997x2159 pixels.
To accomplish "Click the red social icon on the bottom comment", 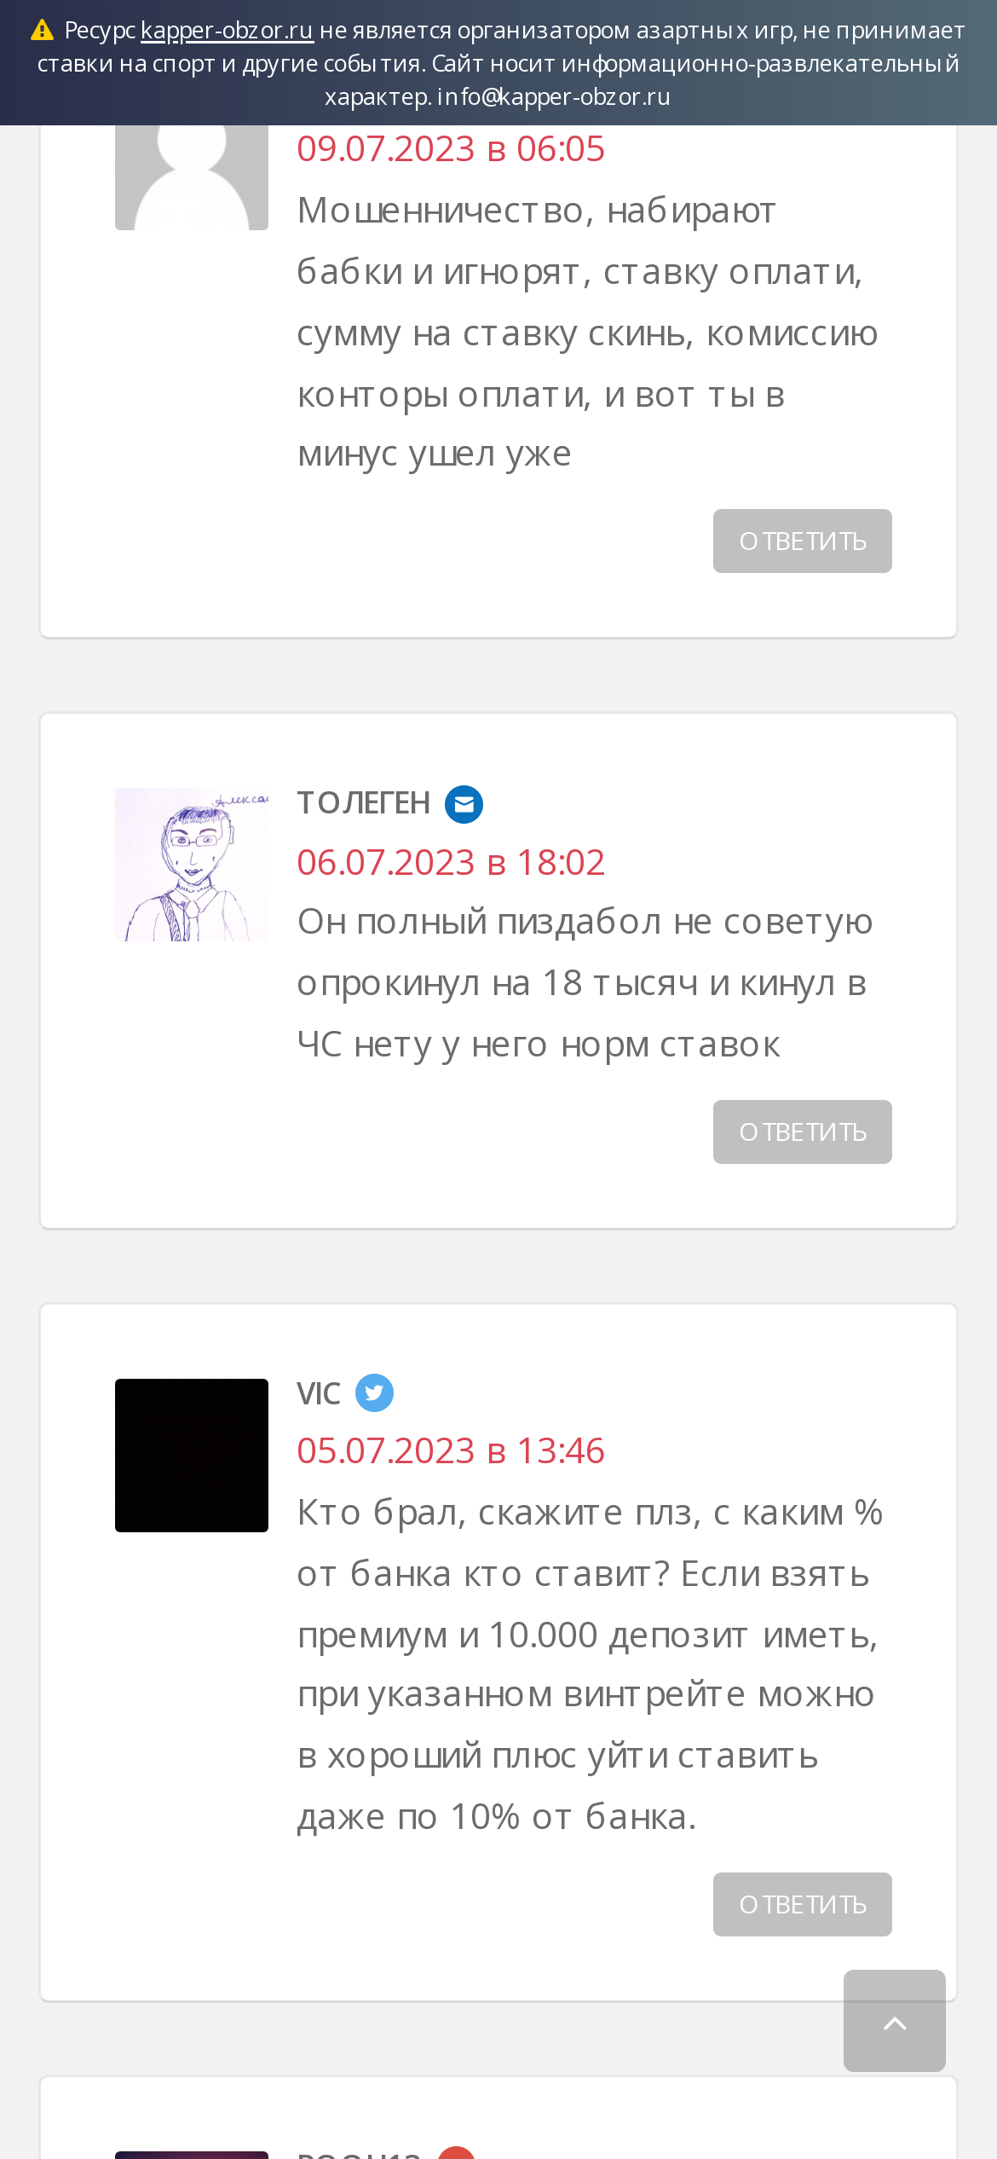I will [x=456, y=2153].
